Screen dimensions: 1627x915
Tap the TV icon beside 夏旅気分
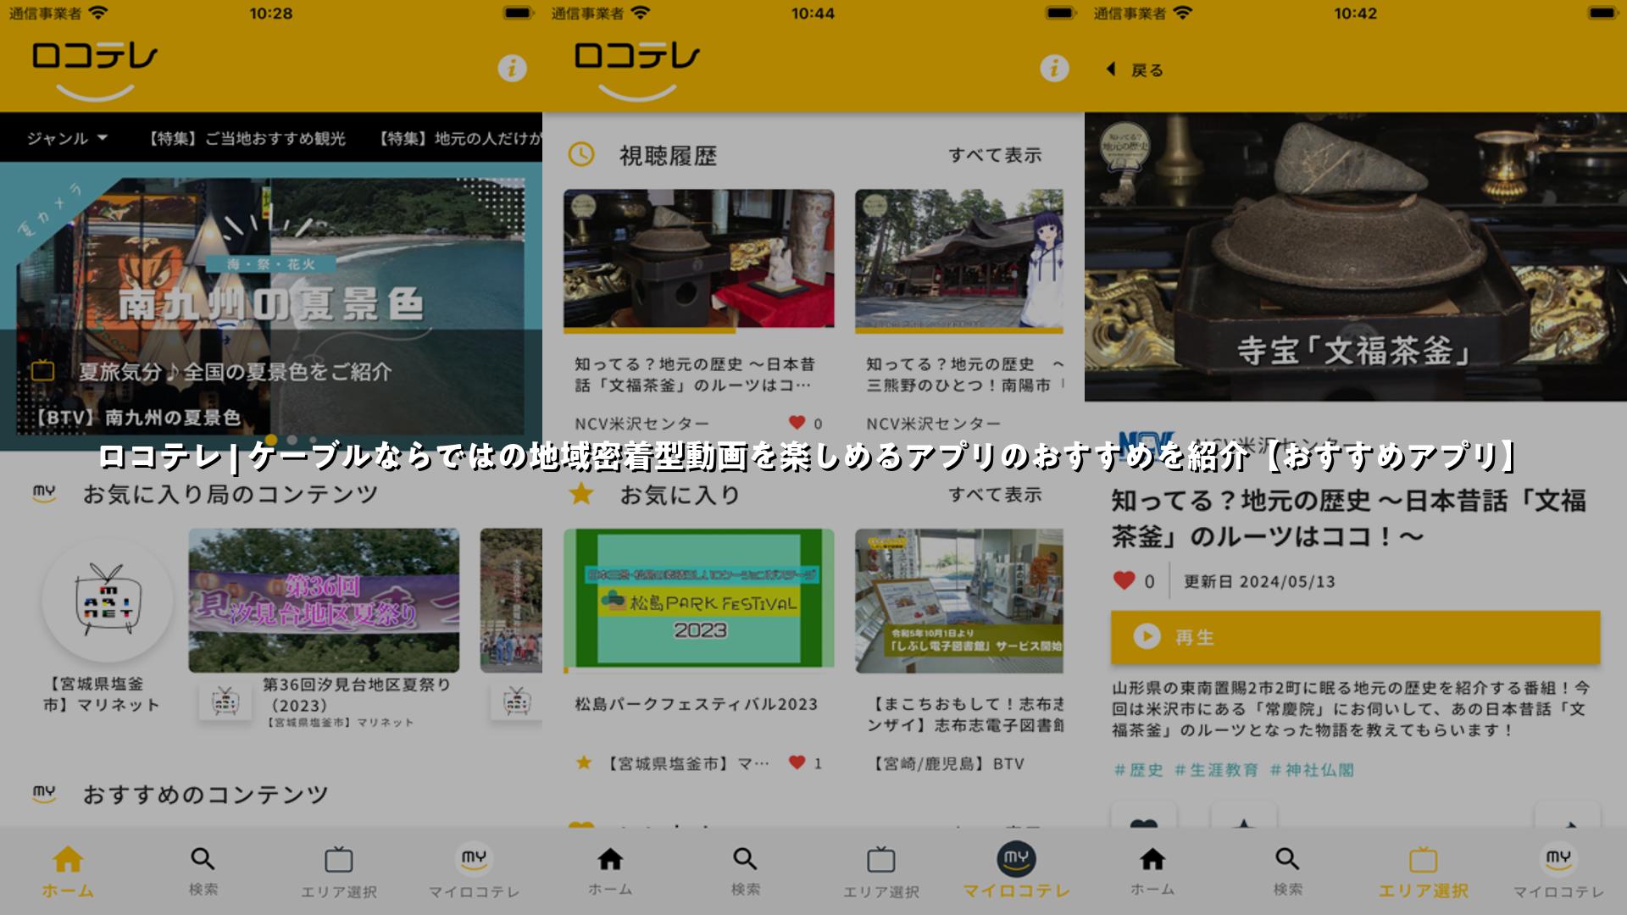click(42, 371)
